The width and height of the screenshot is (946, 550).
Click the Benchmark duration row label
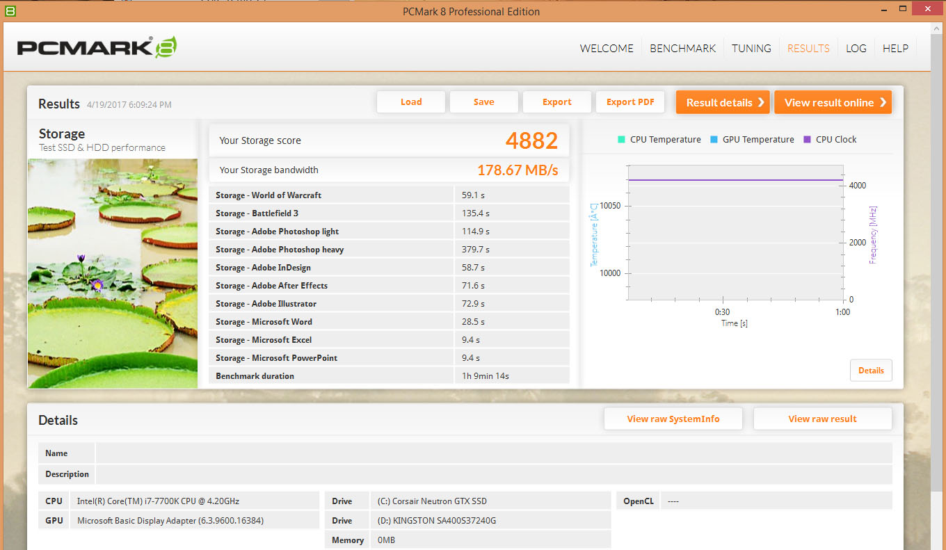click(x=255, y=376)
